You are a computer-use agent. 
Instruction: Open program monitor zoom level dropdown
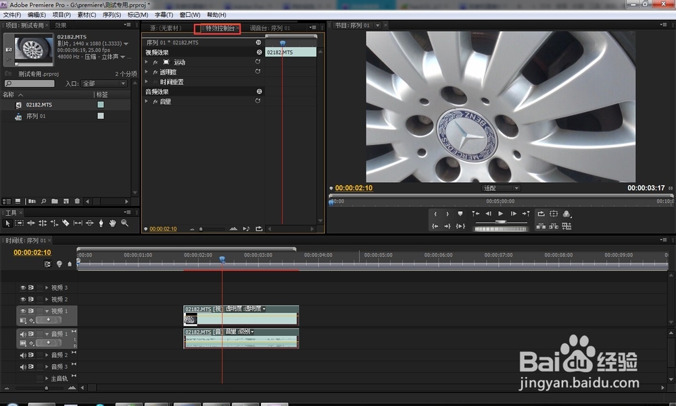point(500,188)
